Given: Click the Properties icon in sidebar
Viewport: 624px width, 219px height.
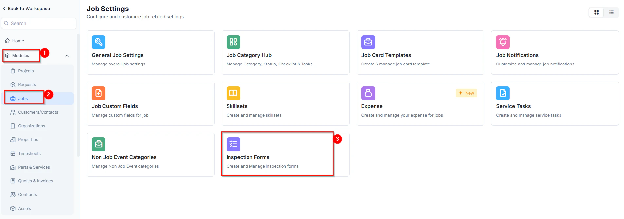Looking at the screenshot, I should 13,140.
